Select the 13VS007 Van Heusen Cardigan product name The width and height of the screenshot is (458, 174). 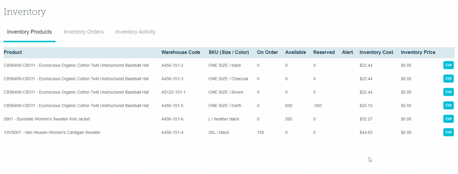pyautogui.click(x=52, y=133)
